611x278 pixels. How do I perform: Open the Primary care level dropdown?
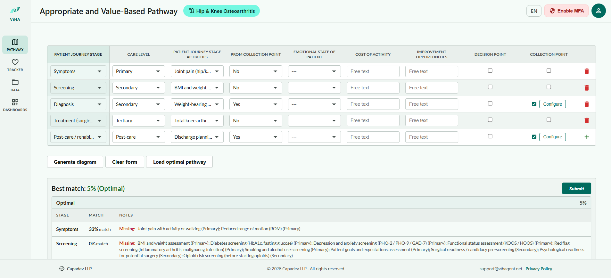138,71
